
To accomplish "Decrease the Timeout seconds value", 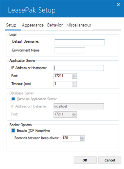I will point(74,85).
